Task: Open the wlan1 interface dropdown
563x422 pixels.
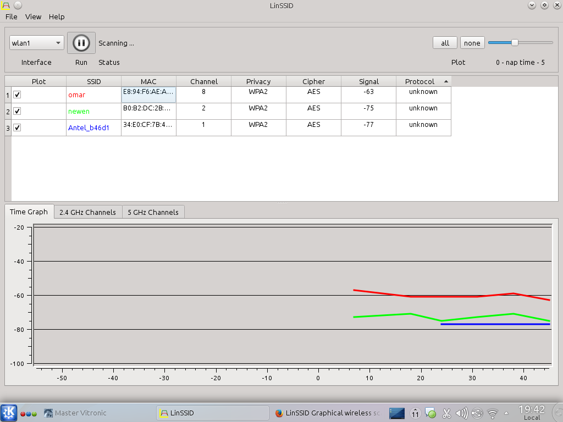Action: click(x=37, y=43)
